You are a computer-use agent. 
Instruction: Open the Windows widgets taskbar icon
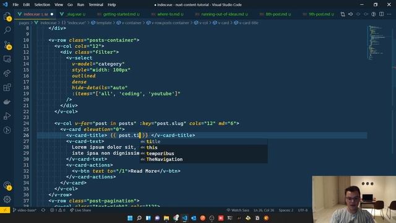click(148, 218)
